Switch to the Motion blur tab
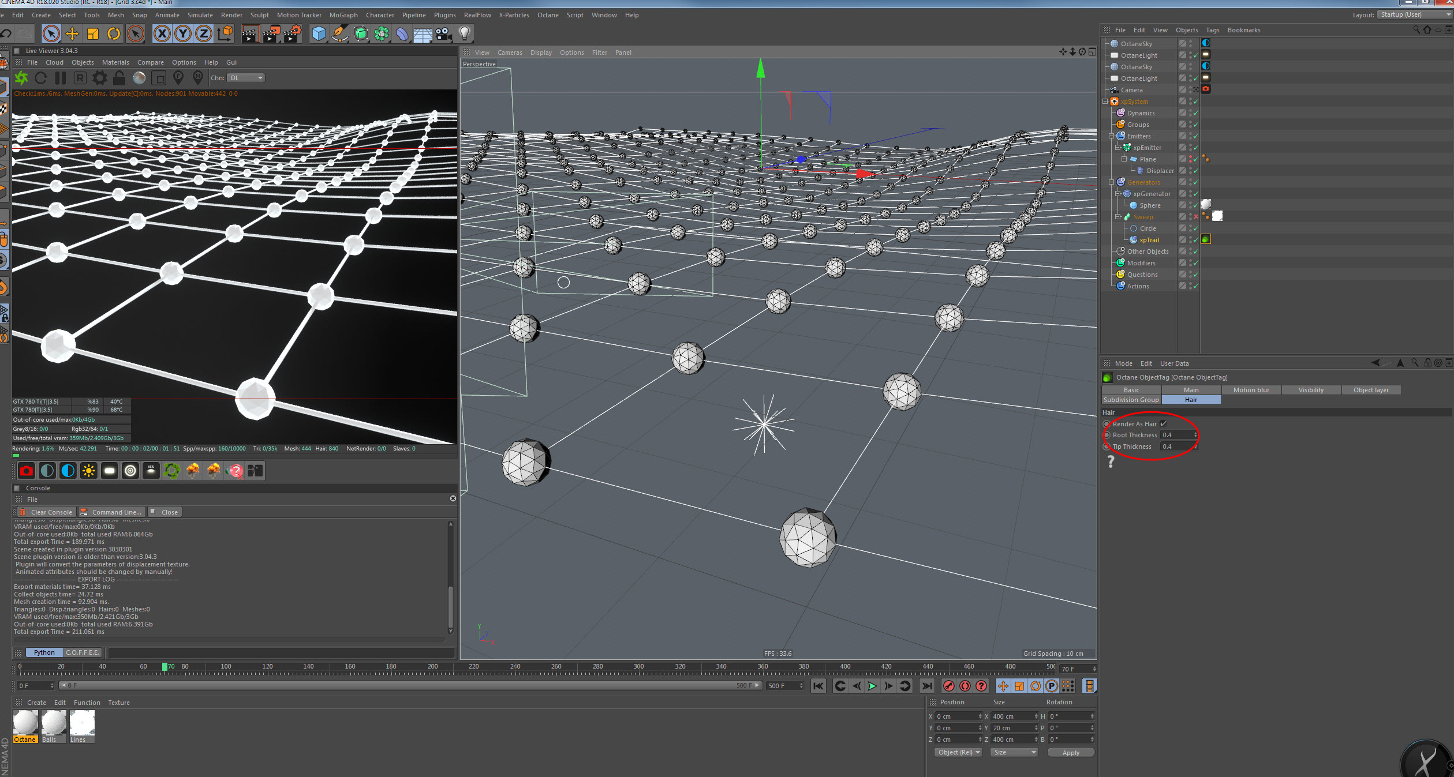The height and width of the screenshot is (777, 1454). 1251,390
